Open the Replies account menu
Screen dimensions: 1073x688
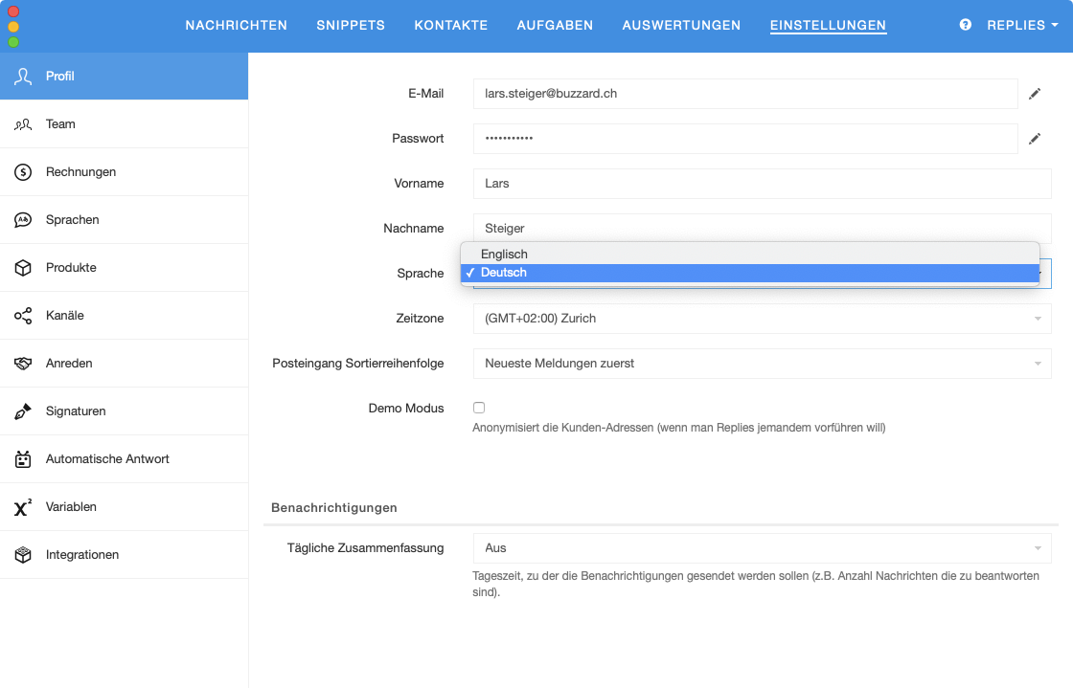pyautogui.click(x=1021, y=26)
